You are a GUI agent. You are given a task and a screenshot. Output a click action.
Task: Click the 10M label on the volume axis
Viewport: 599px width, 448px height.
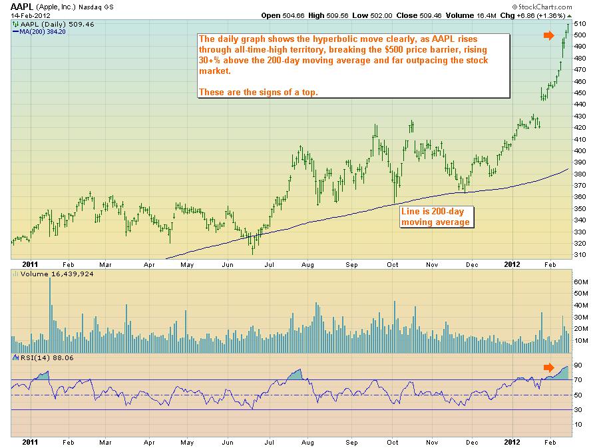581,341
